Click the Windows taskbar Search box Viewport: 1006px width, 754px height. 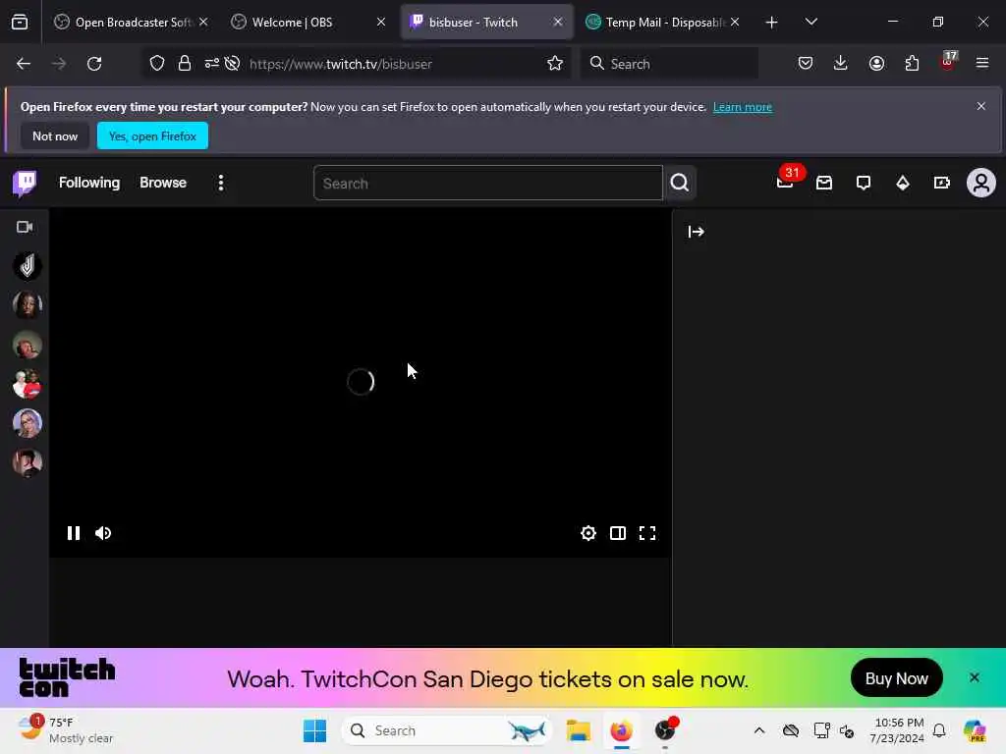447,730
